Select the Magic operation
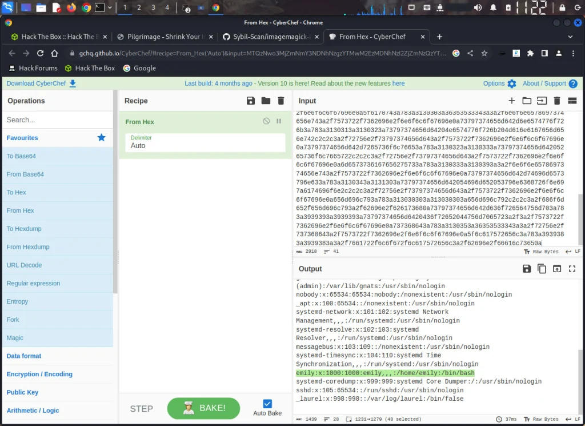Image resolution: width=585 pixels, height=426 pixels. pyautogui.click(x=58, y=338)
